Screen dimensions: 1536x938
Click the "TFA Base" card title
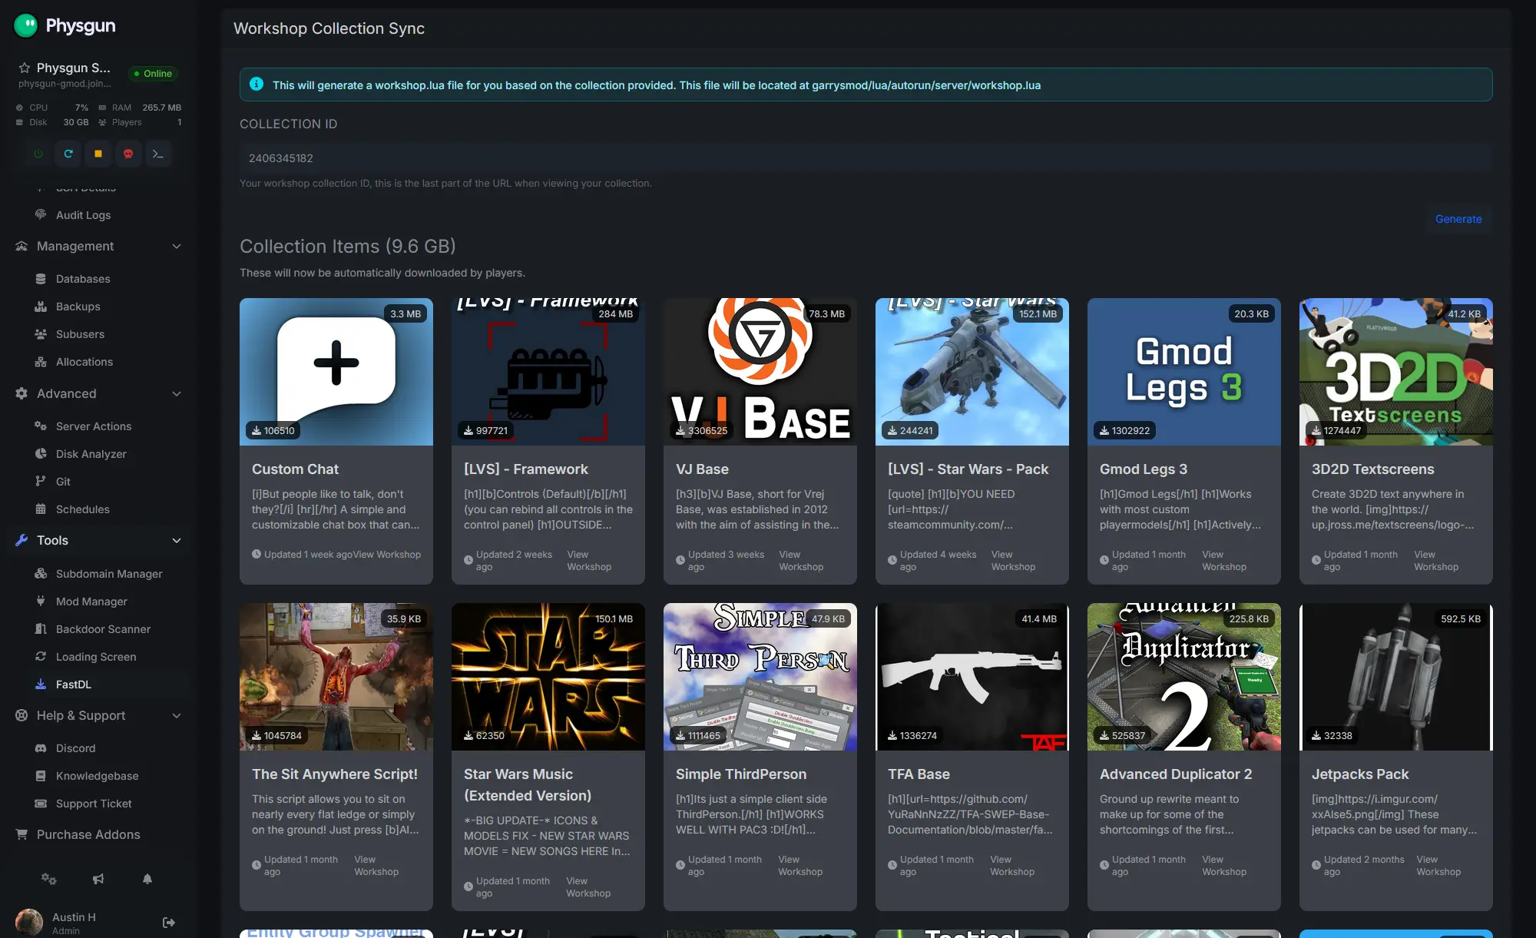919,774
